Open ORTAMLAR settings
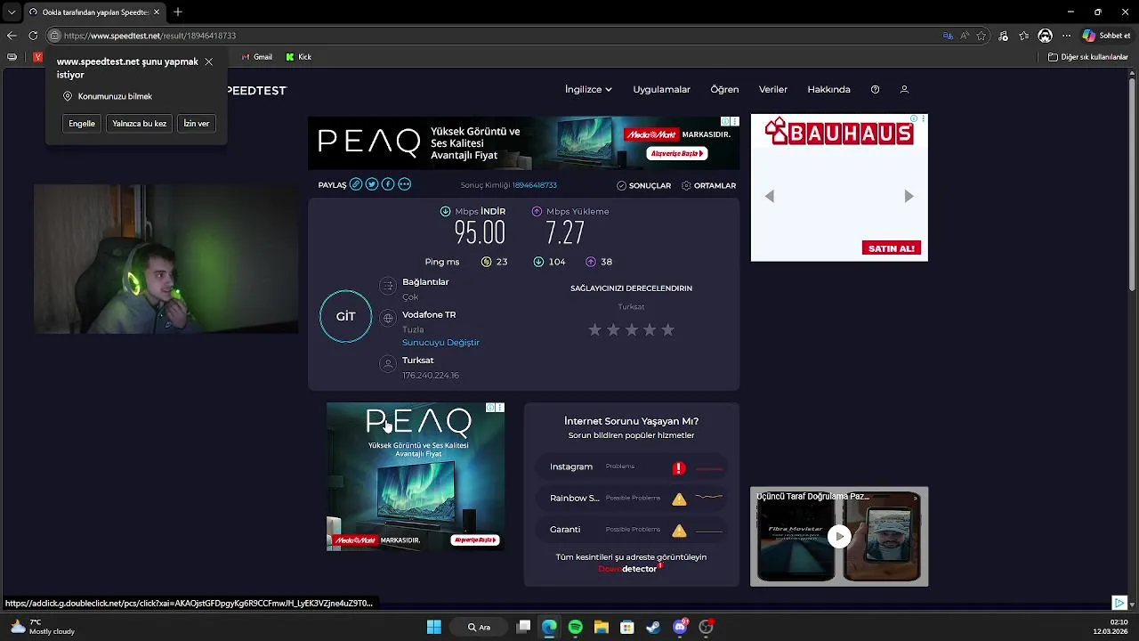This screenshot has width=1139, height=641. (708, 186)
